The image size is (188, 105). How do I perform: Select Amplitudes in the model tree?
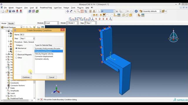coord(15,91)
